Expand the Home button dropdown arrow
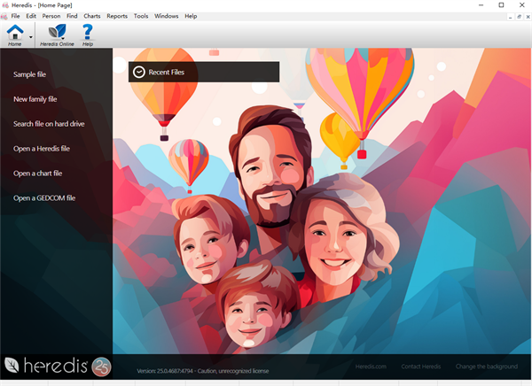Image resolution: width=532 pixels, height=386 pixels. (31, 37)
